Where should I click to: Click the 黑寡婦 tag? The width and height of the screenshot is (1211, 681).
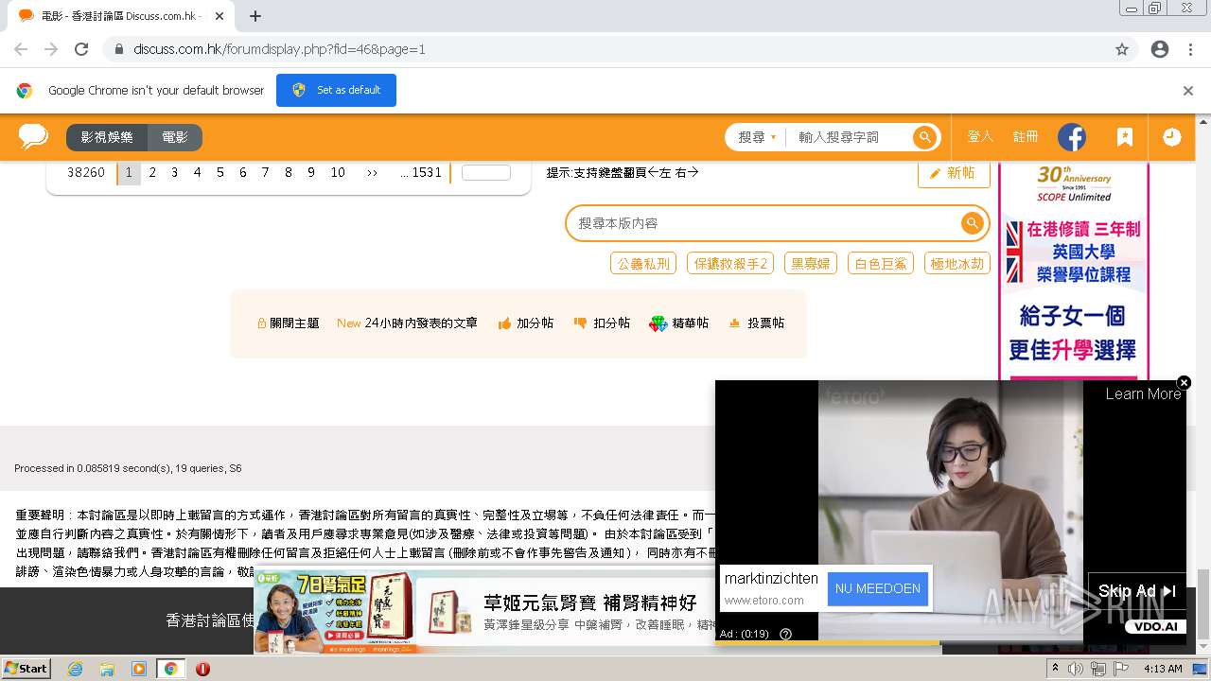point(811,264)
